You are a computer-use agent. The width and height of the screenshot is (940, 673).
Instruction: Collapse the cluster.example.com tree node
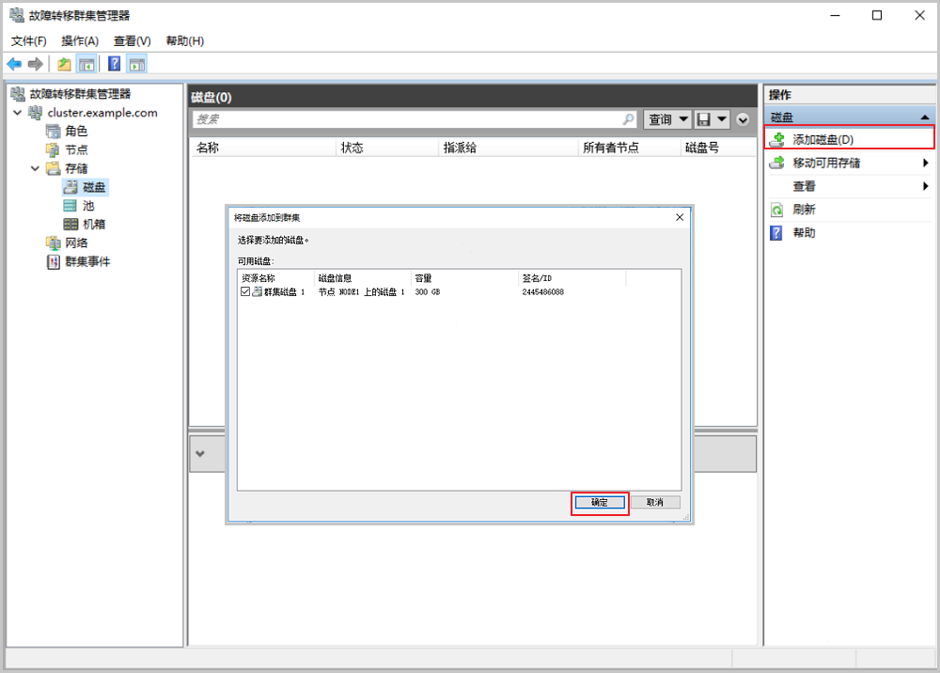(x=18, y=113)
